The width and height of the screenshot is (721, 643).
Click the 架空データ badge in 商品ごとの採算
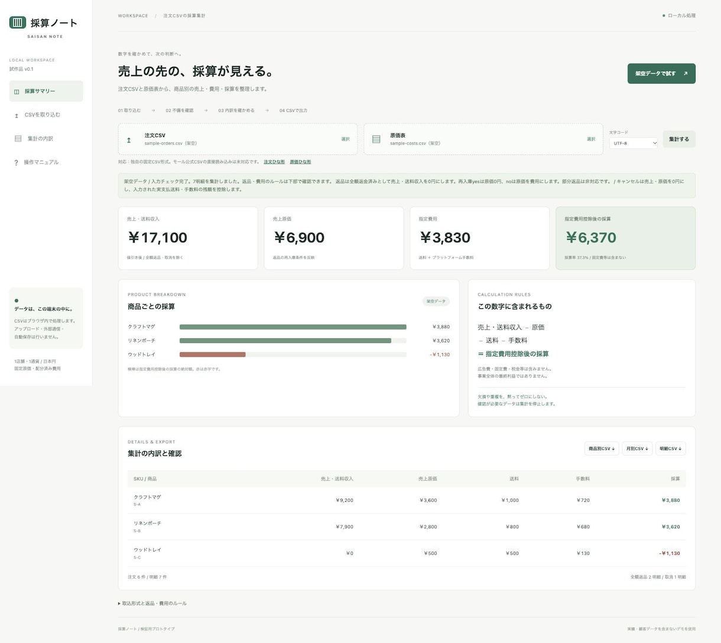(x=436, y=301)
